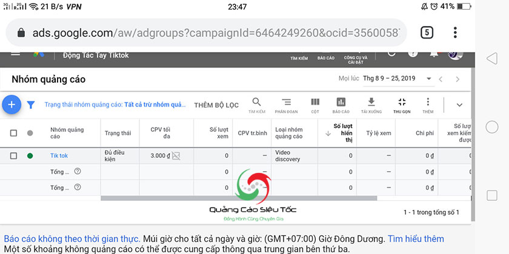Click help icon on second Tổng row

[x=78, y=187]
